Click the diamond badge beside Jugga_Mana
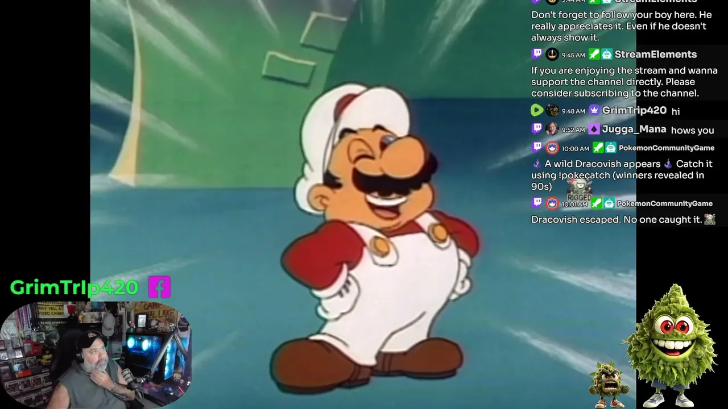This screenshot has width=728, height=409. click(594, 129)
